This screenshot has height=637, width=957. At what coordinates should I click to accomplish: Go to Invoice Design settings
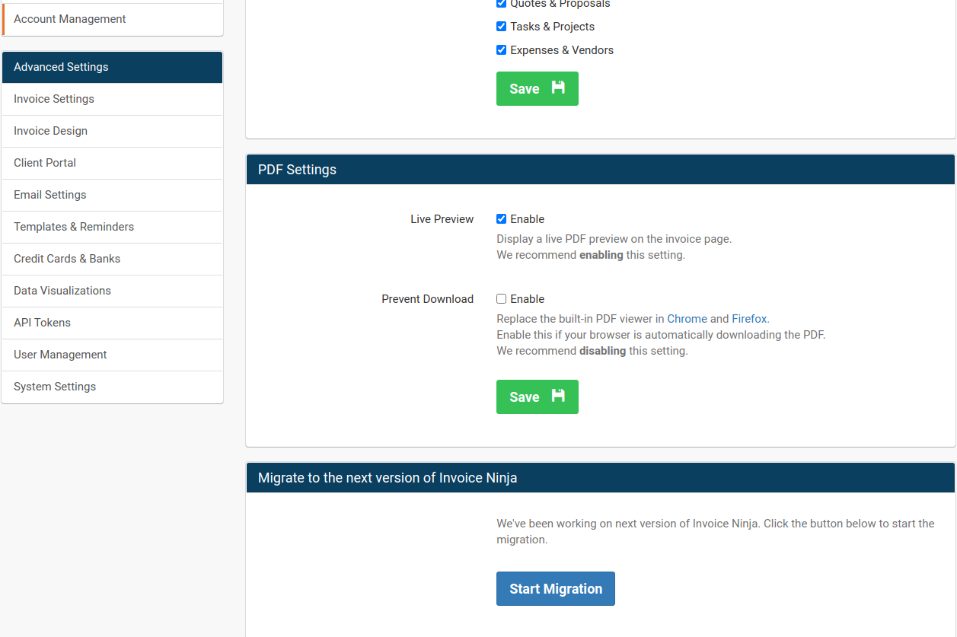50,131
